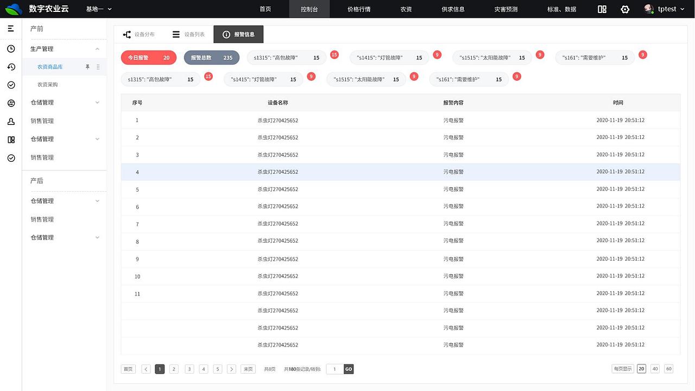Click the layout icon in the left rail
This screenshot has height=391, width=695.
click(x=11, y=140)
